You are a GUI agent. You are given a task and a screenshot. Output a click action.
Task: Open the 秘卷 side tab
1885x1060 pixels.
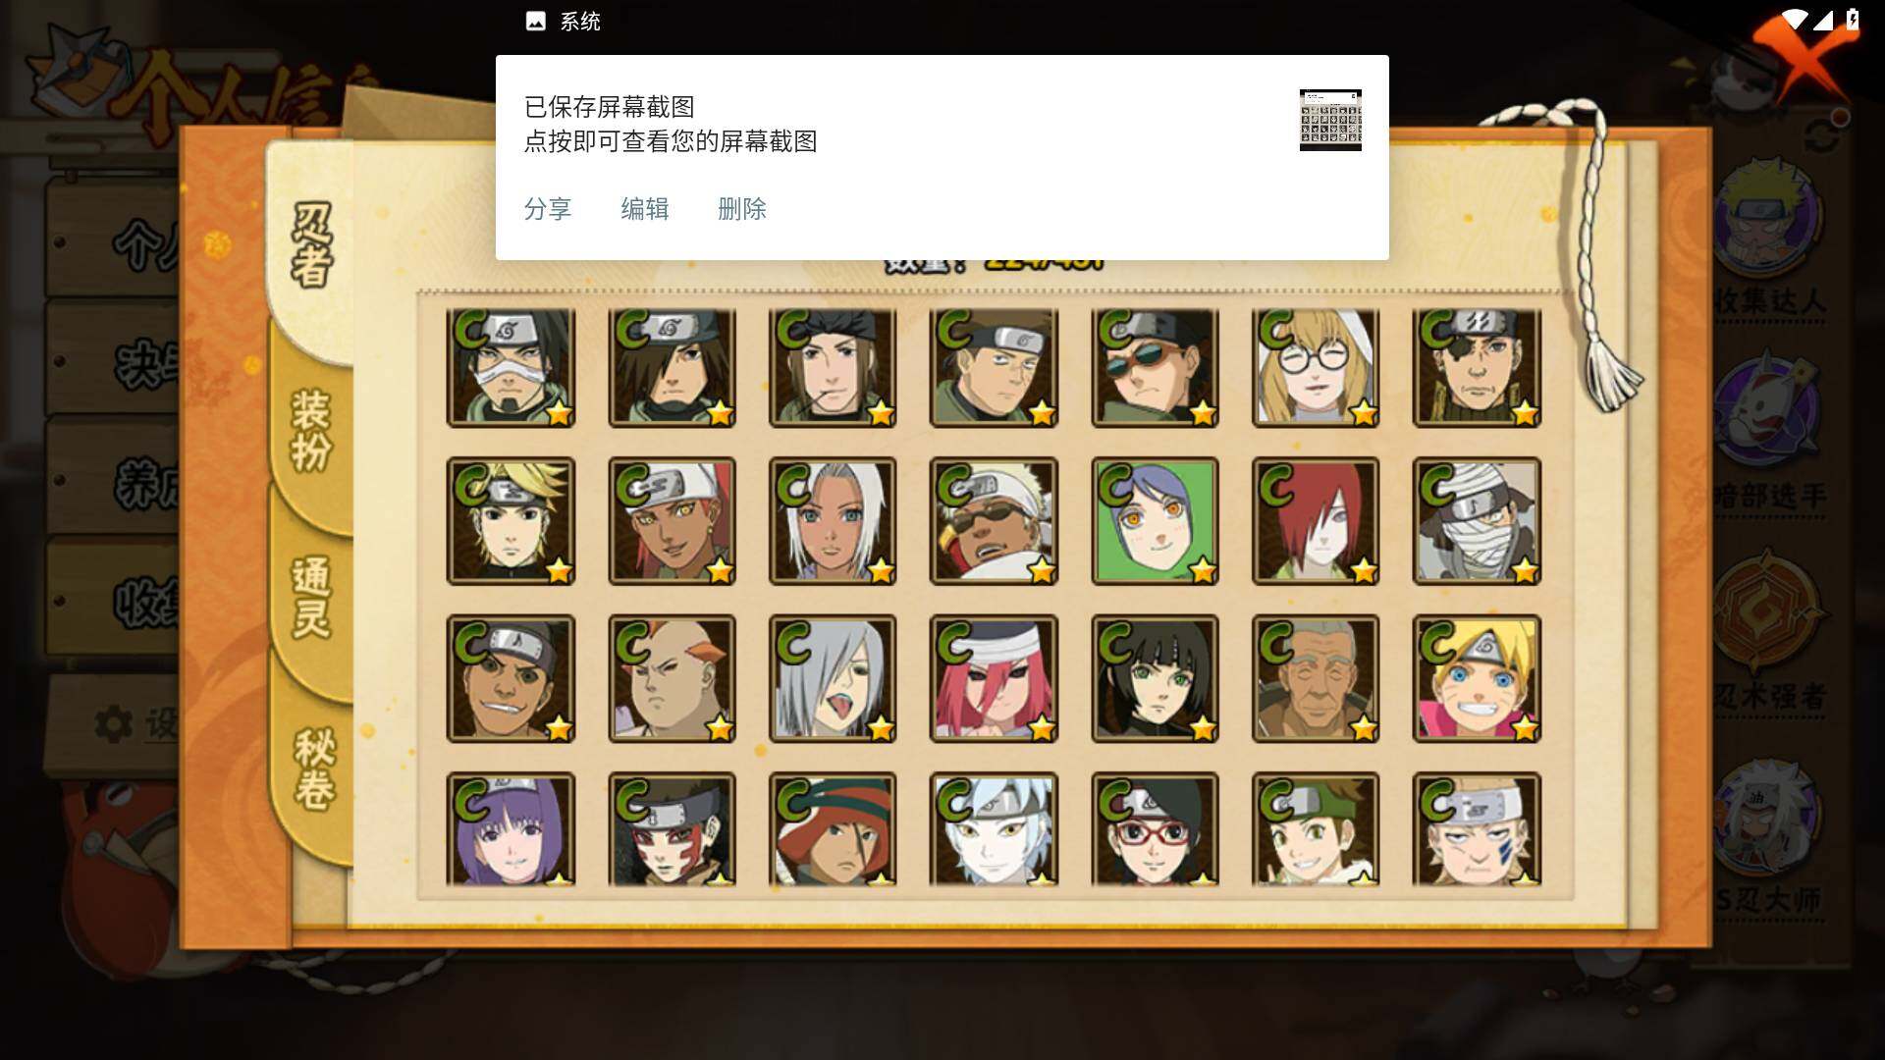coord(314,768)
